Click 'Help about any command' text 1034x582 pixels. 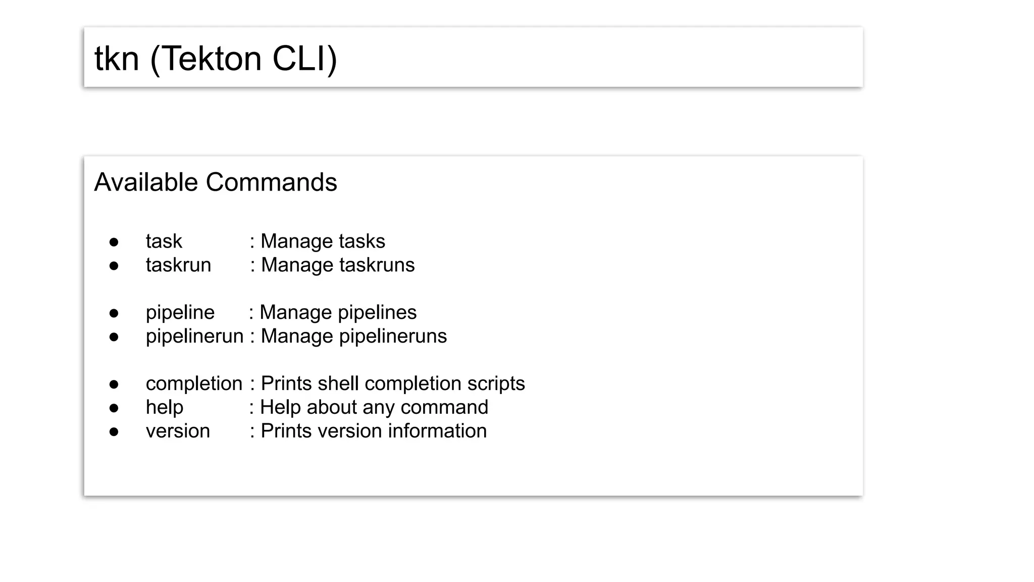(374, 408)
